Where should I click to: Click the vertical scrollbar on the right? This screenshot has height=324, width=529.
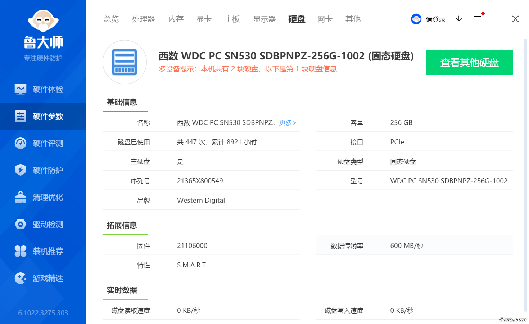tap(525, 173)
